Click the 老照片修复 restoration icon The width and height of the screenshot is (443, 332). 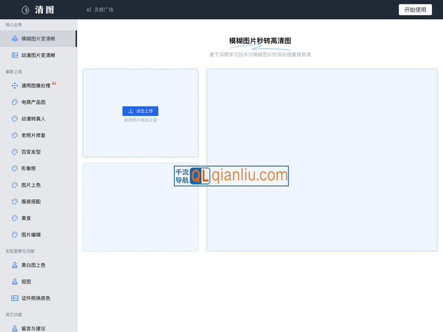(16, 135)
